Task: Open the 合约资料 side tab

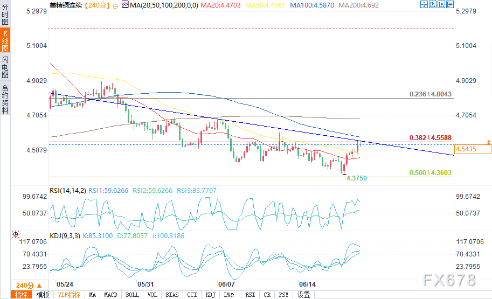Action: [5, 99]
